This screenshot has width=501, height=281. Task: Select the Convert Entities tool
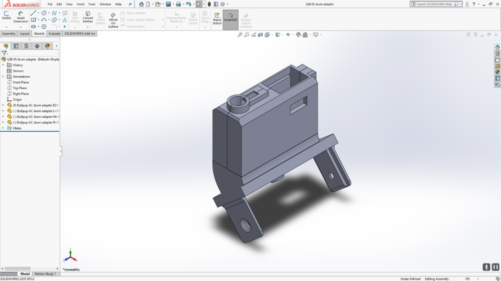pos(88,17)
